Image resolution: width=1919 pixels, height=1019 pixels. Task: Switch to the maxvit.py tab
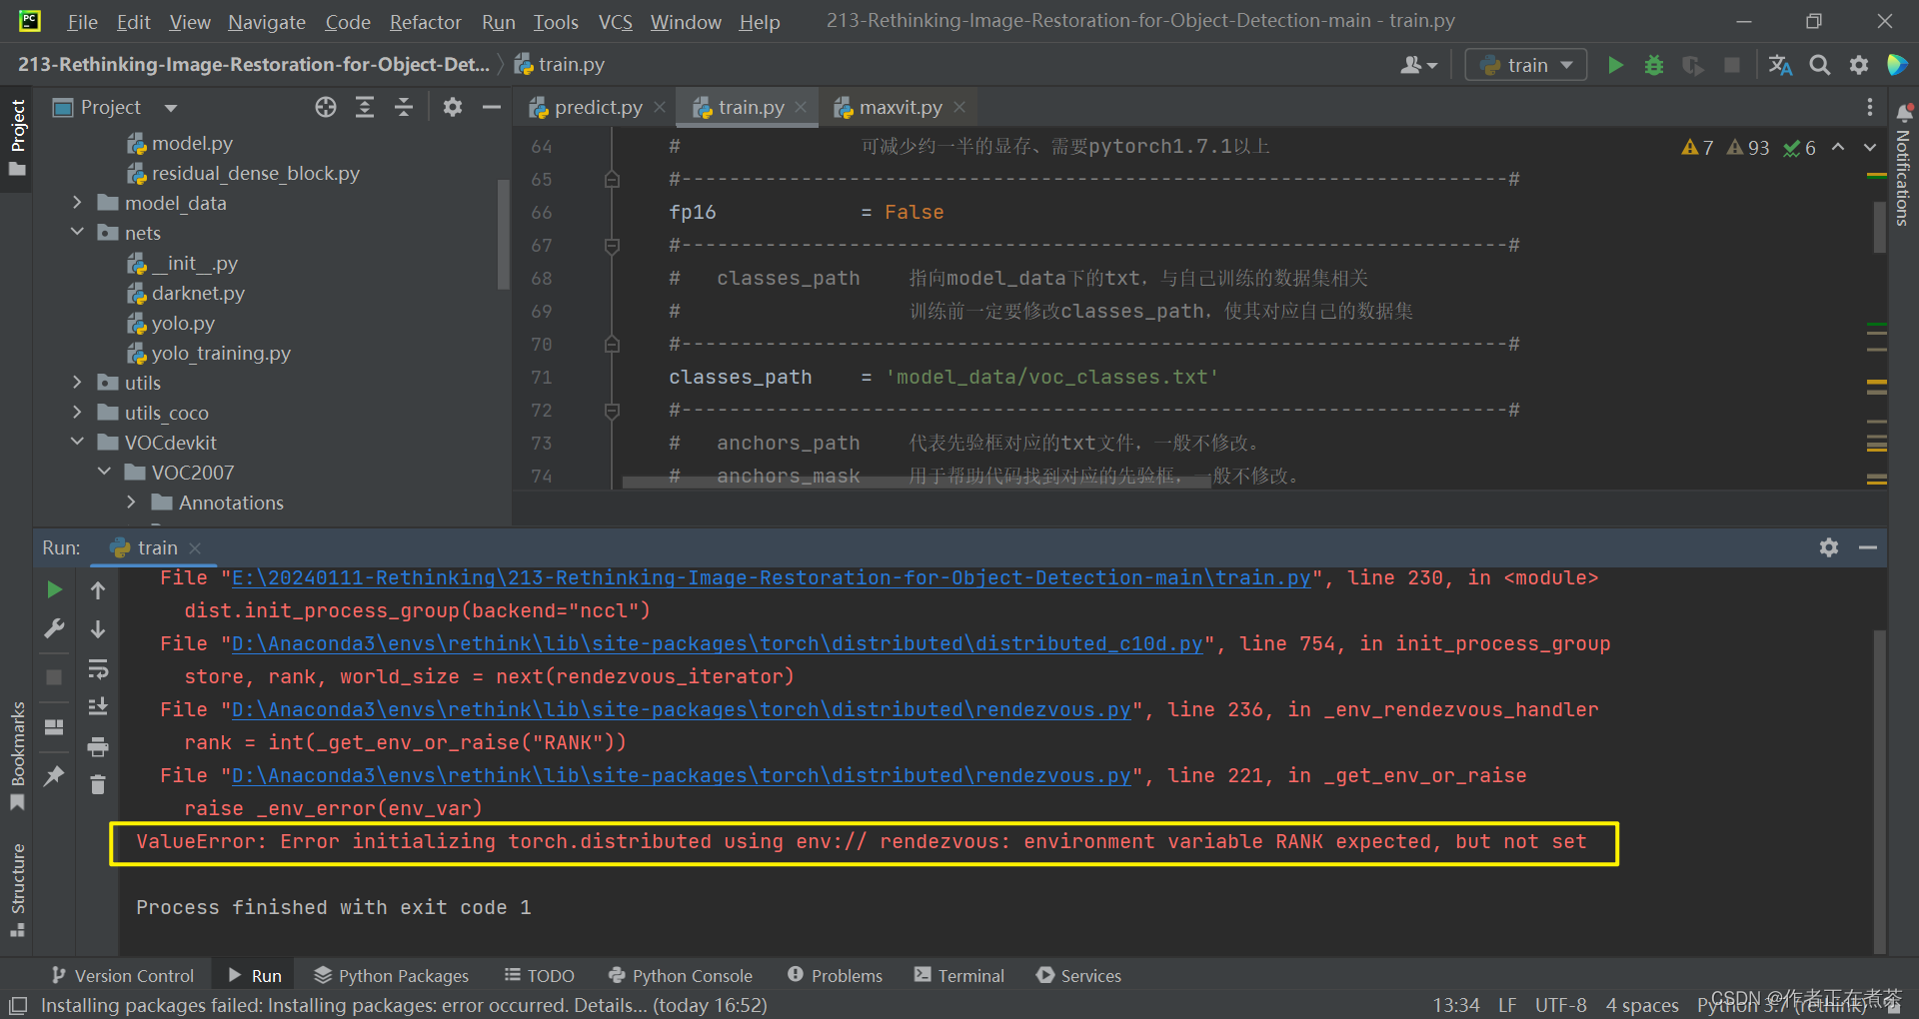point(898,107)
